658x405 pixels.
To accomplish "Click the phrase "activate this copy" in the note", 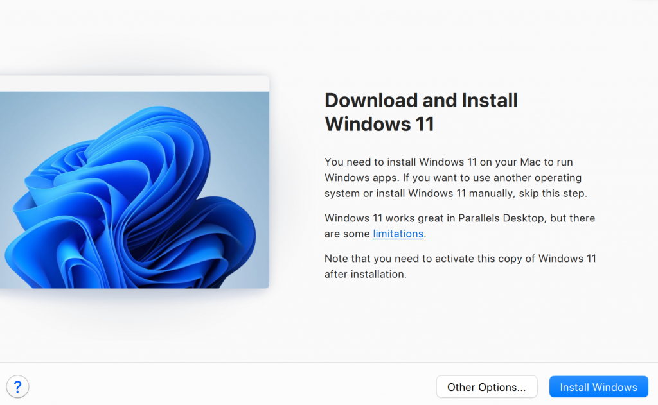I will 465,259.
